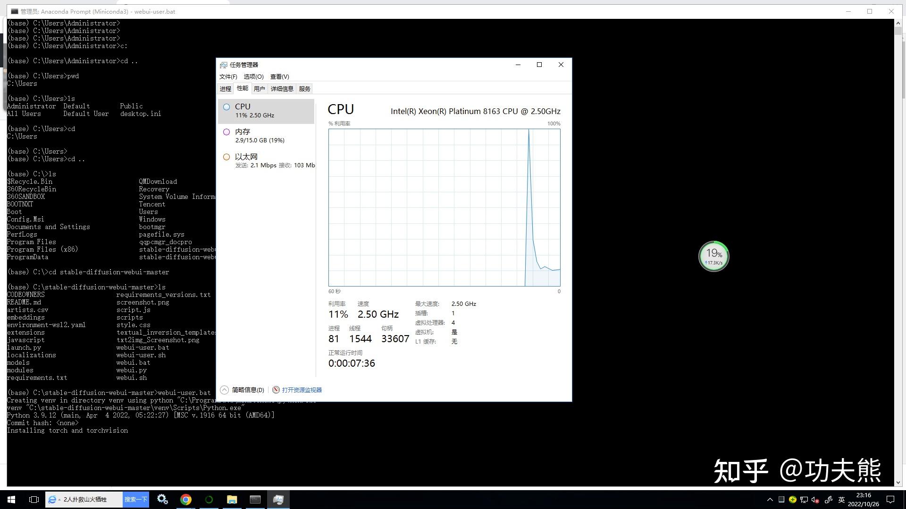Open Task View on the taskbar
Screen dimensions: 906x509
[x=34, y=500]
